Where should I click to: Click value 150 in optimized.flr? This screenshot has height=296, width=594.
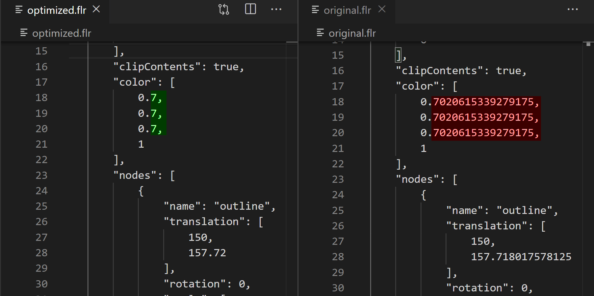(x=197, y=237)
